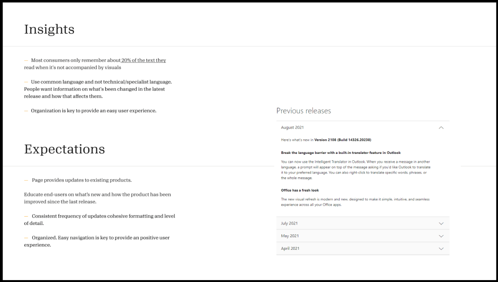Click the August 2021 accordion label
498x282 pixels.
click(293, 128)
